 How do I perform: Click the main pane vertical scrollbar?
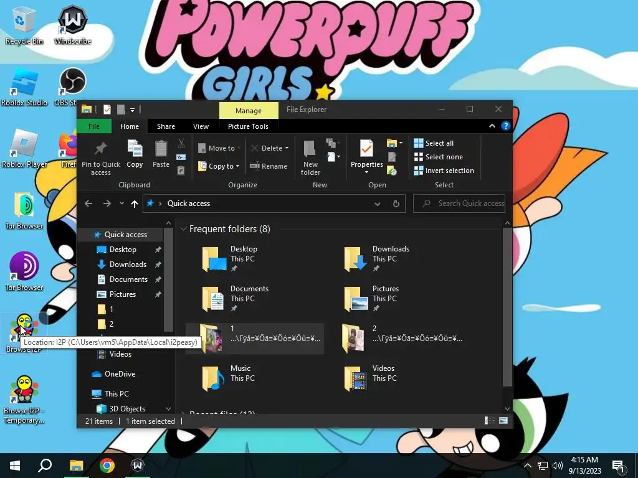pos(507,307)
